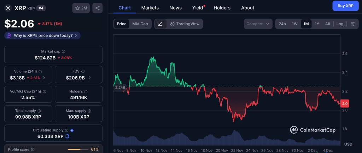362x153 pixels.
Task: Click the Circulating supply info icon
Action: pyautogui.click(x=67, y=130)
